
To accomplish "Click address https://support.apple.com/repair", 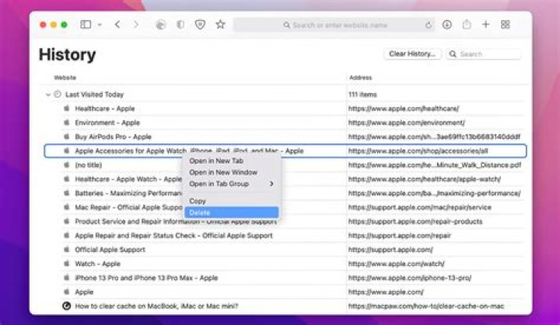I will click(x=400, y=236).
